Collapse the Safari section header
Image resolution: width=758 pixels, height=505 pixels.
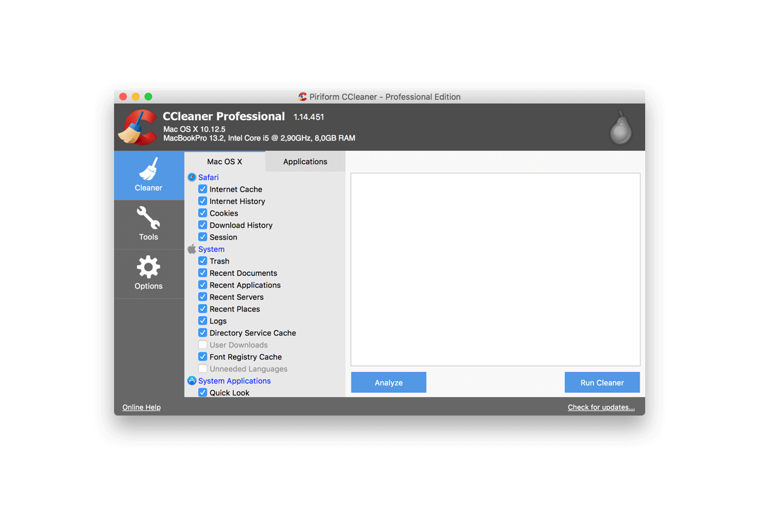[209, 177]
